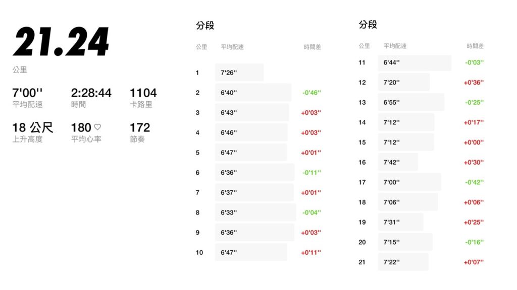Select kilometer 10 split row 6'47''
This screenshot has height=290, width=517.
click(x=258, y=253)
